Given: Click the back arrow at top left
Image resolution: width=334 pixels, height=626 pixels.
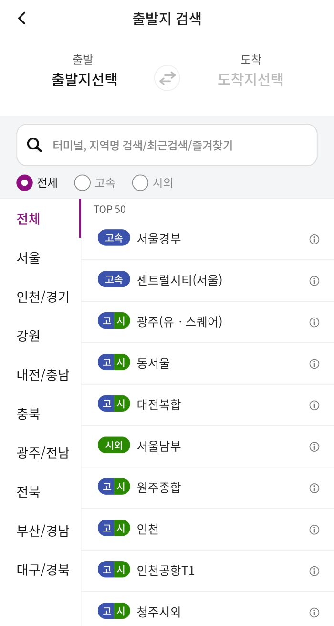Looking at the screenshot, I should click(x=21, y=18).
